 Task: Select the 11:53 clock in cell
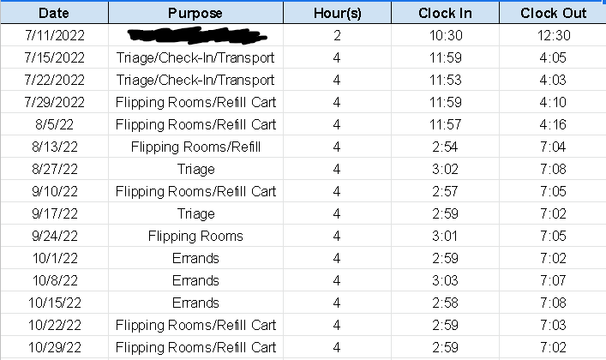point(446,80)
